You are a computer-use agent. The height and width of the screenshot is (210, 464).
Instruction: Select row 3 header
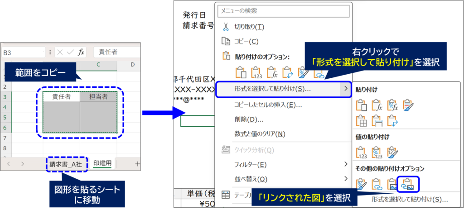[x=5, y=97]
